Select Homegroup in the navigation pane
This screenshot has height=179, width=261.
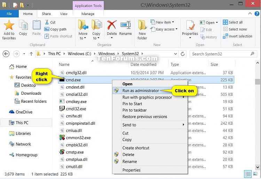[23, 155]
